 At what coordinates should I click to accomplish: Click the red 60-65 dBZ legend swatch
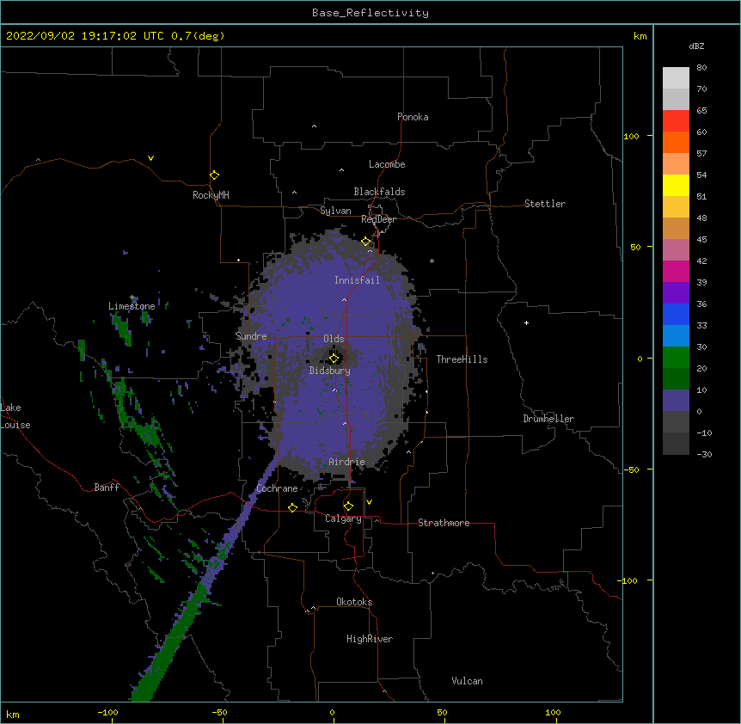pos(676,121)
